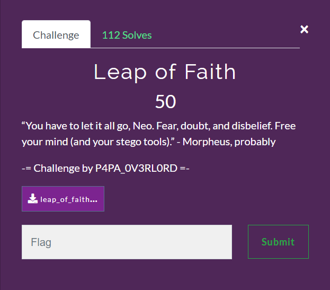This screenshot has width=330, height=290.
Task: Click the 'Morpheus, probably' attribution text
Action: tap(229, 142)
